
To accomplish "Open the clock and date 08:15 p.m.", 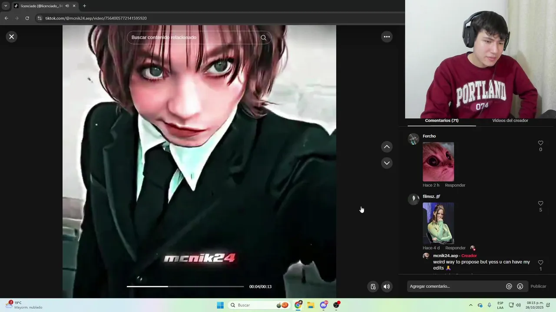I will point(535,305).
